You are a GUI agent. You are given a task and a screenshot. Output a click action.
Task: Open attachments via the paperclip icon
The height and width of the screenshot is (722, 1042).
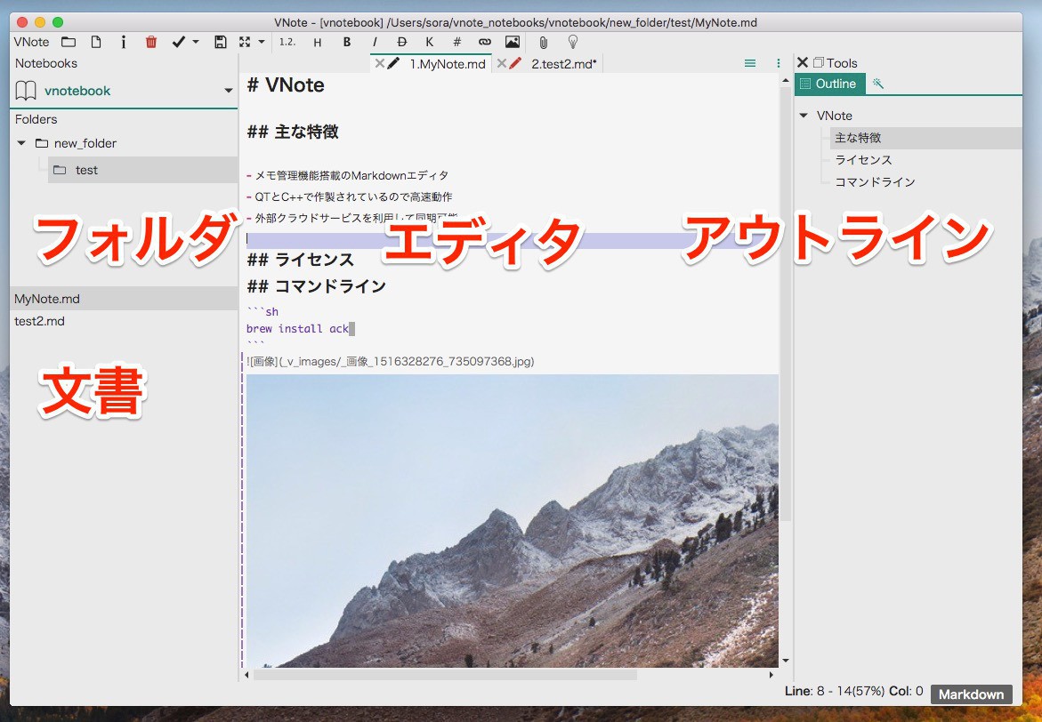click(543, 42)
